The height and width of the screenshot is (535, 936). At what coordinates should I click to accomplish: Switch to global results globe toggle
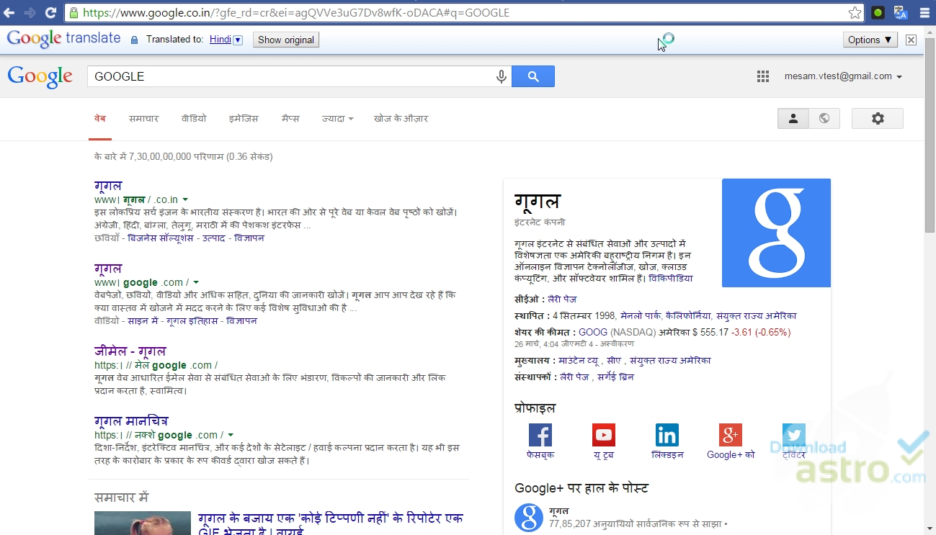824,119
